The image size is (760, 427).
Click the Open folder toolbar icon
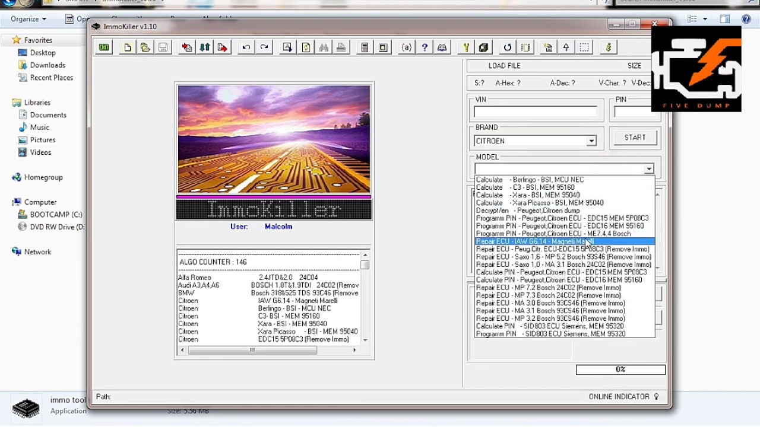tap(145, 47)
